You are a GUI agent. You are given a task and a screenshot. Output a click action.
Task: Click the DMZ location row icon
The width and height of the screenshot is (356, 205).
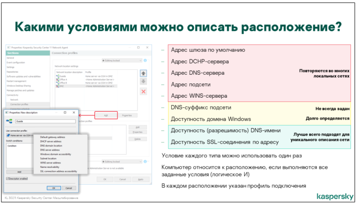pos(57,86)
